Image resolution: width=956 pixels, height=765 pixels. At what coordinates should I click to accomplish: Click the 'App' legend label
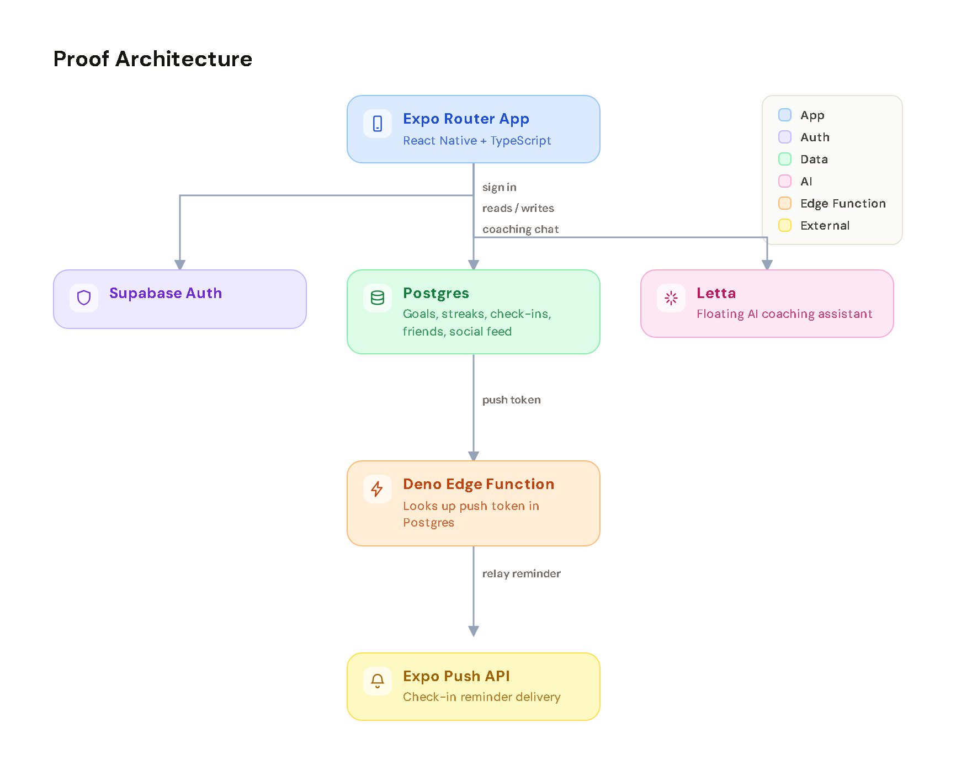[x=812, y=115]
